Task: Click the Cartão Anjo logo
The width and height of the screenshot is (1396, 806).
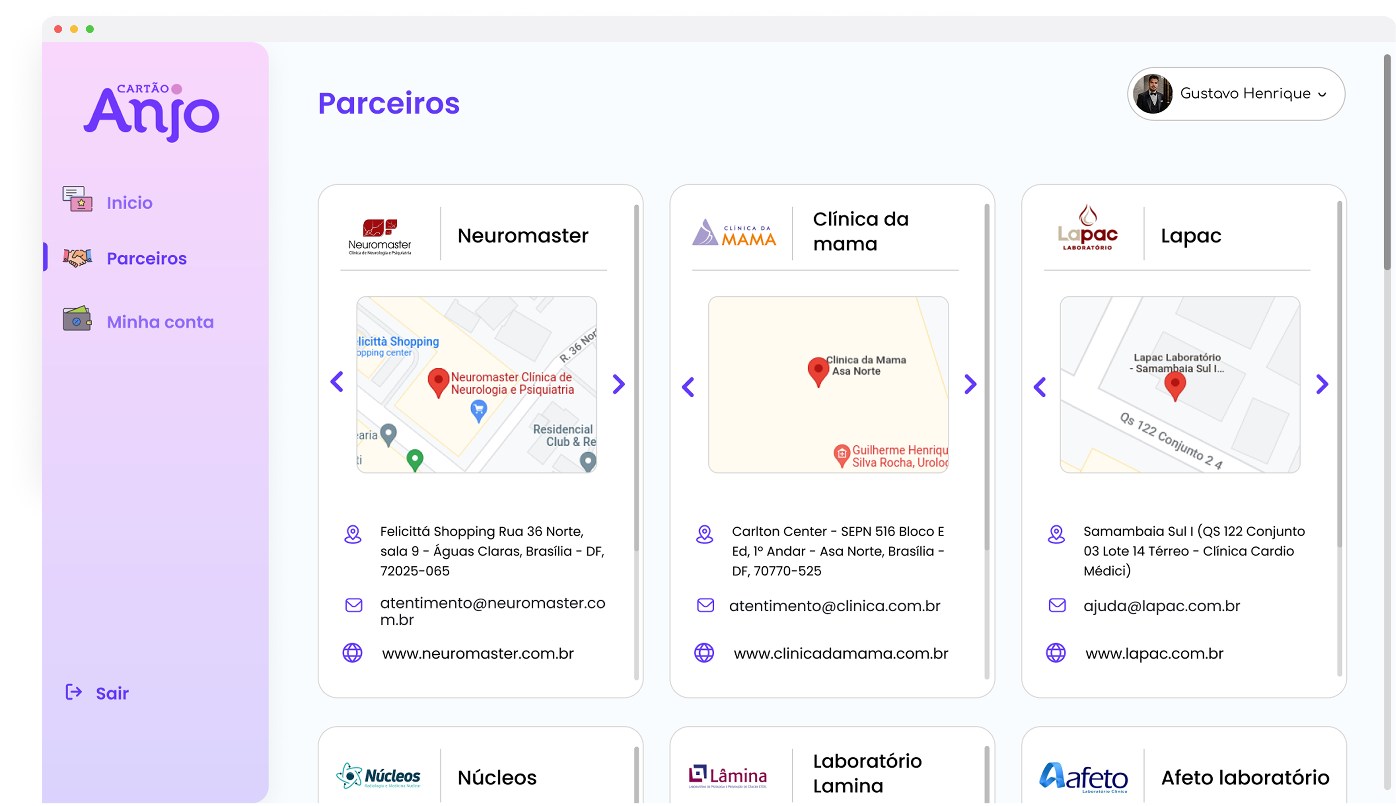Action: 151,112
